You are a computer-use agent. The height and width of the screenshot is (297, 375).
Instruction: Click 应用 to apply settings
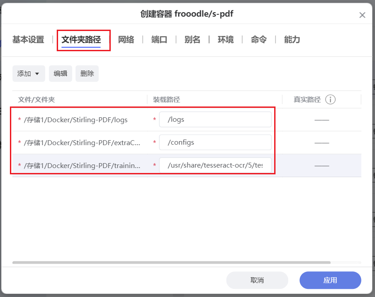330,280
